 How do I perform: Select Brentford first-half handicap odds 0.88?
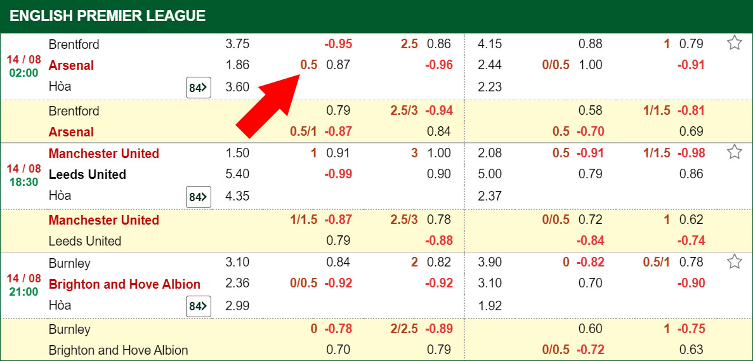[x=590, y=44]
